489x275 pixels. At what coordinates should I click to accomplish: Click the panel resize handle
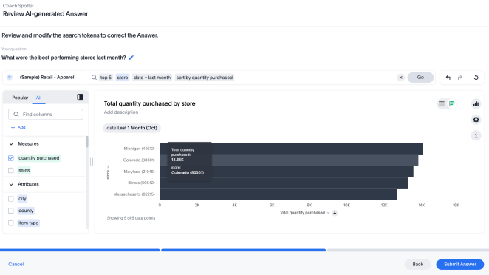pos(92,162)
